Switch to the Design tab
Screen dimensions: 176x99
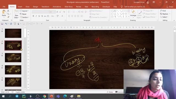click(35, 7)
